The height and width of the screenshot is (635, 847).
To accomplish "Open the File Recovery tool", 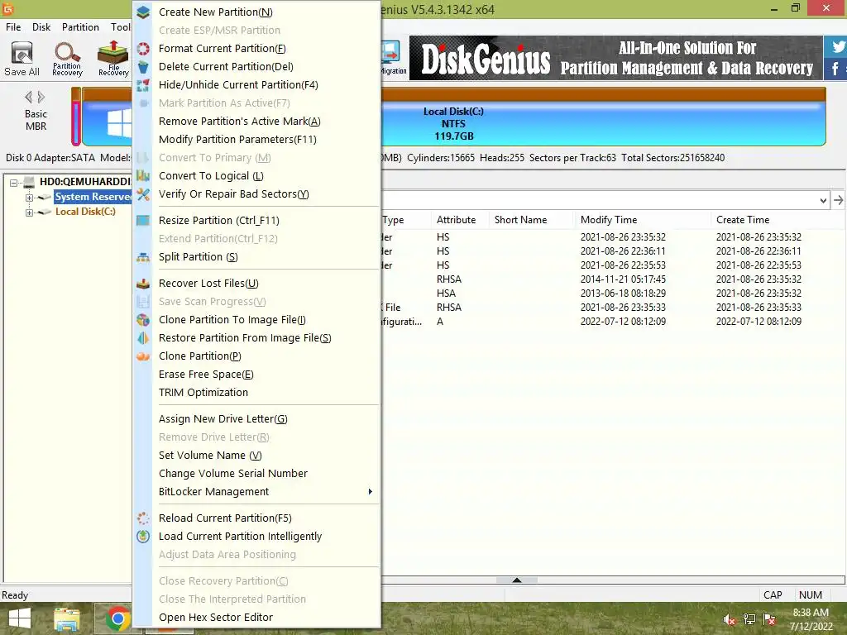I will pos(113,59).
